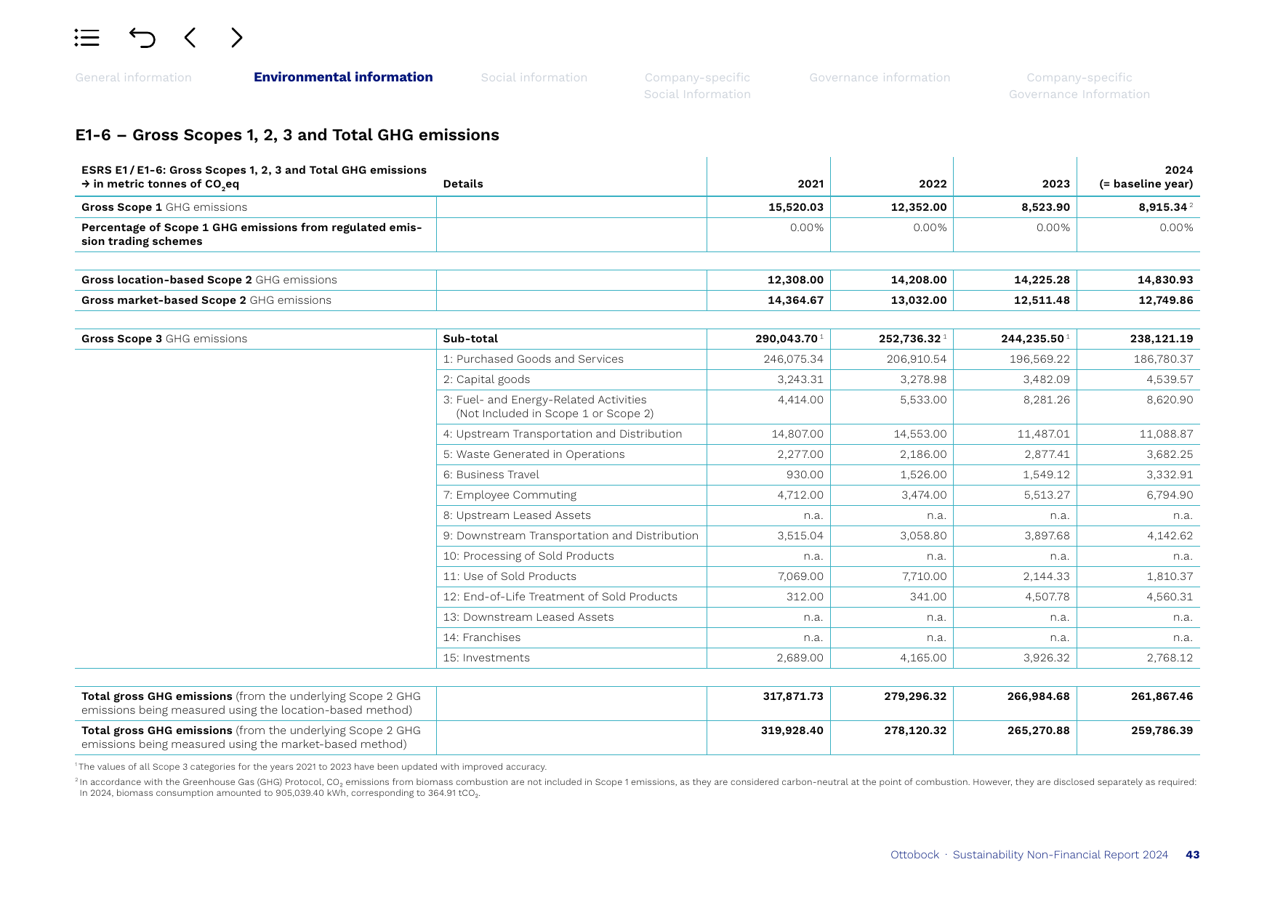Click the E1-6 Gross Scopes section heading
1275x902 pixels.
(287, 135)
